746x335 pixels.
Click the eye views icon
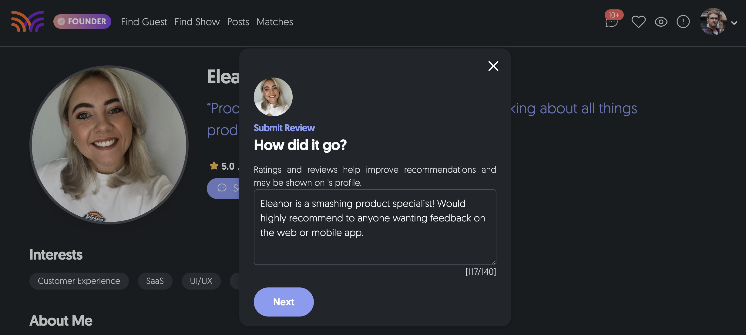click(661, 22)
